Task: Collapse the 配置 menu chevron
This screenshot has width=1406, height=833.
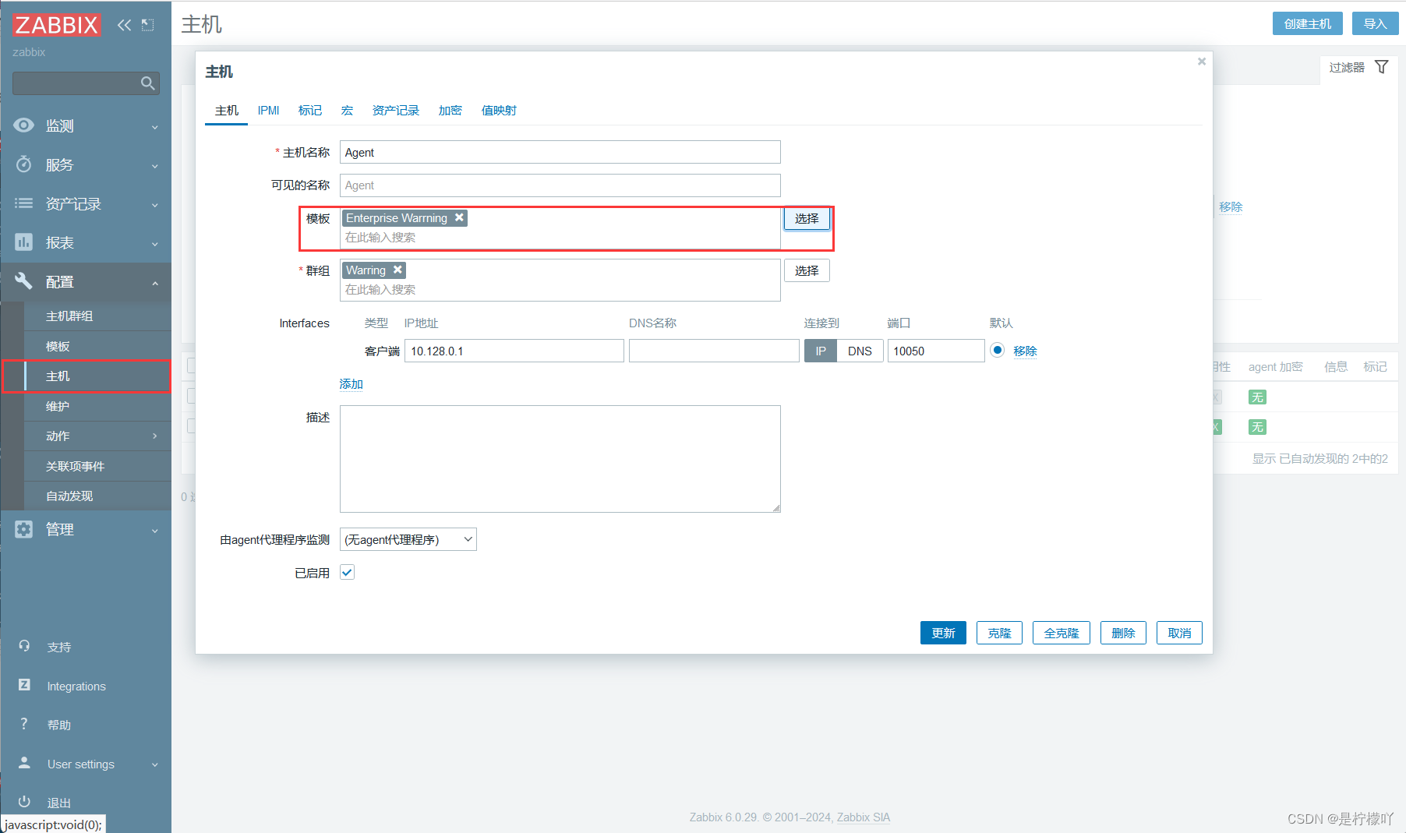Action: point(155,283)
